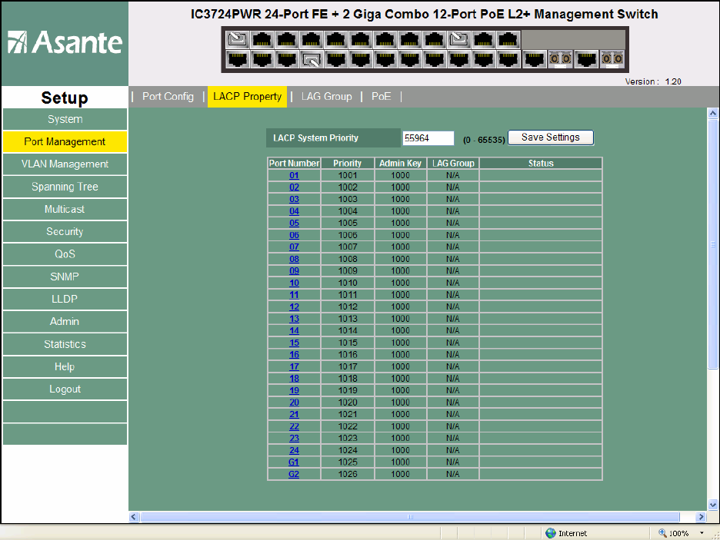Click the vertical scrollbar down arrow

pyautogui.click(x=712, y=504)
